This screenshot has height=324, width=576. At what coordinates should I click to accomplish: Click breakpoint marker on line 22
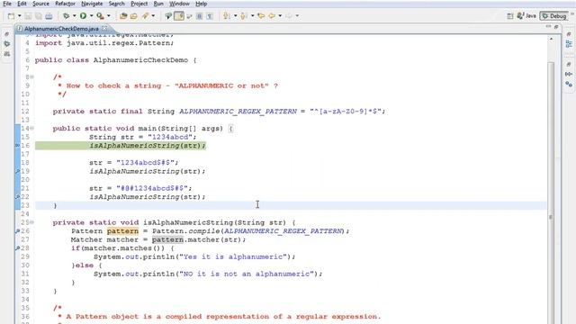(17, 197)
